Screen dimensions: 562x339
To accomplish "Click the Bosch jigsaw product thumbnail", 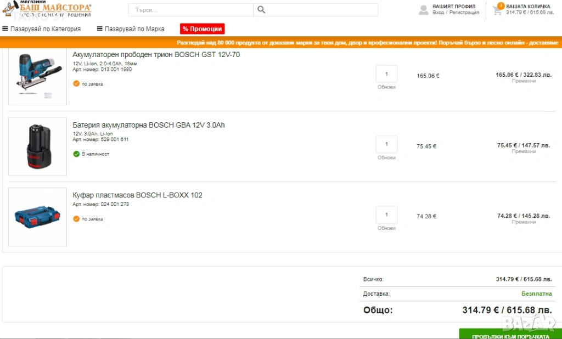I will tap(37, 76).
